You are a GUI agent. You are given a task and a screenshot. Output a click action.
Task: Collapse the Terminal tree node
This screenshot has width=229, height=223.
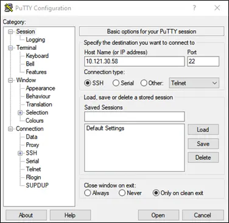tap(10, 48)
